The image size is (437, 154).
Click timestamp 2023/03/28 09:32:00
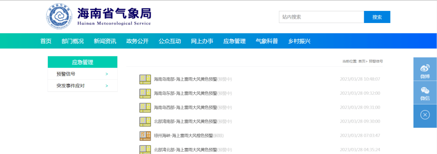(360, 94)
